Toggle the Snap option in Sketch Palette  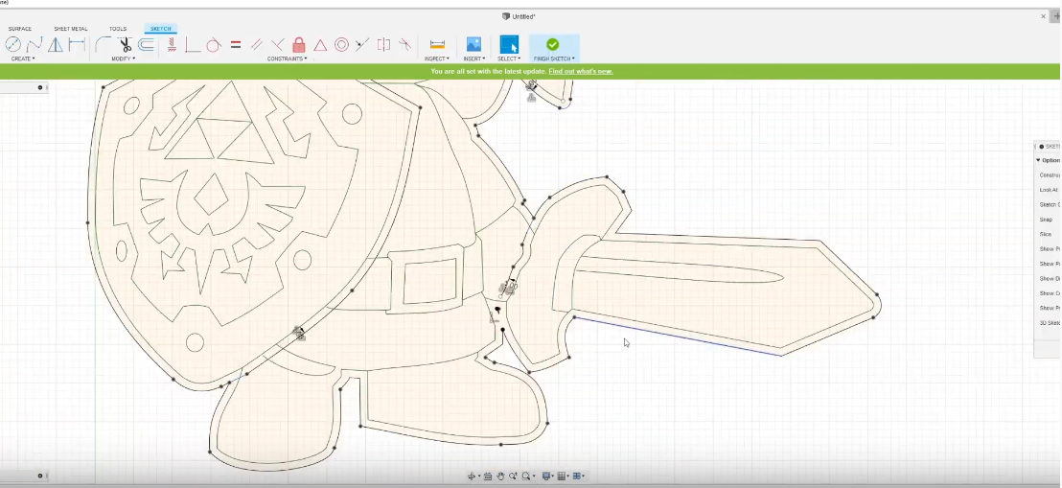click(x=1046, y=220)
